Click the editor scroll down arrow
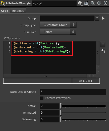The height and width of the screenshot is (131, 109). coord(98,71)
